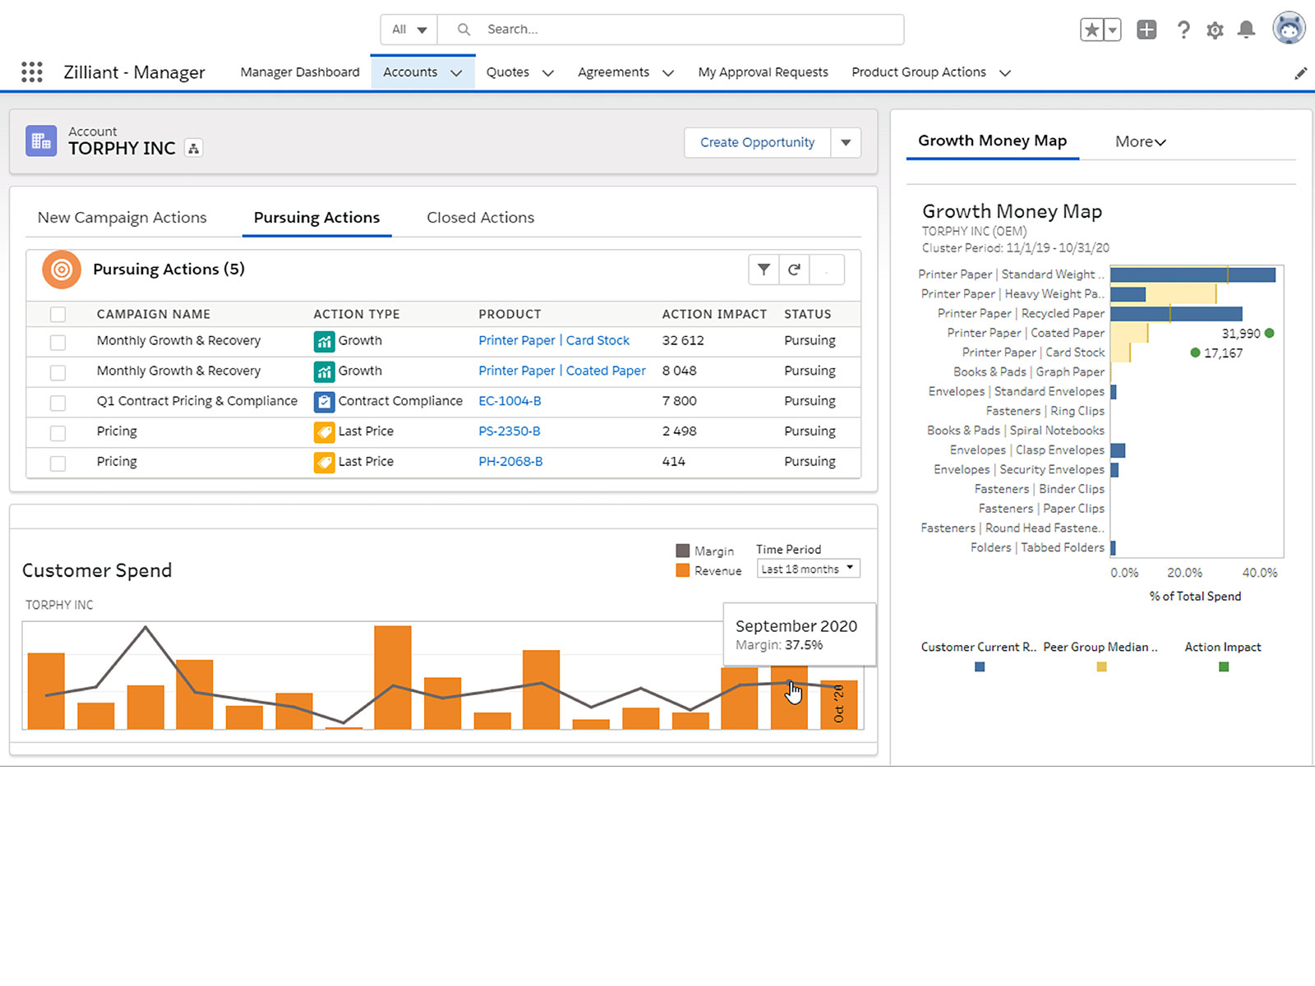Click the yellow Peer Group Median legend swatch
The height and width of the screenshot is (986, 1315).
coord(1101,667)
